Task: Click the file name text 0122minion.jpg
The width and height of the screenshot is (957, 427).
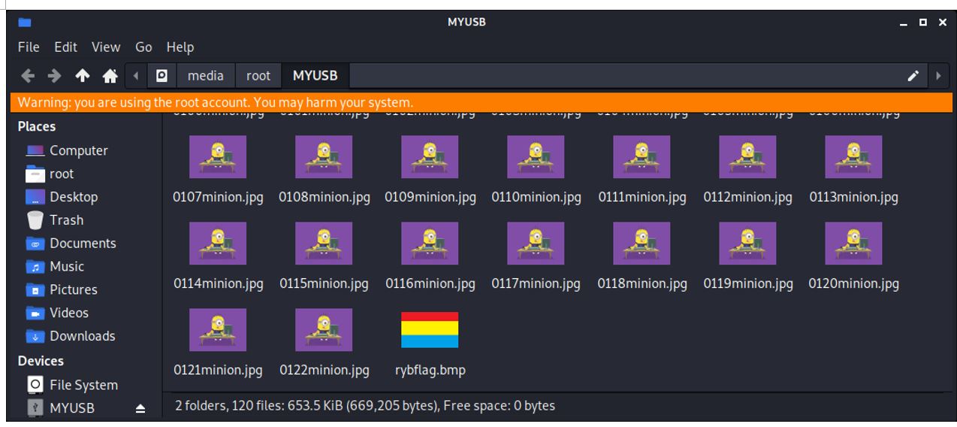Action: click(x=324, y=370)
